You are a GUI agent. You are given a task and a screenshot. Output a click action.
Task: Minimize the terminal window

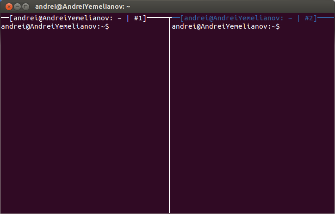click(x=17, y=7)
